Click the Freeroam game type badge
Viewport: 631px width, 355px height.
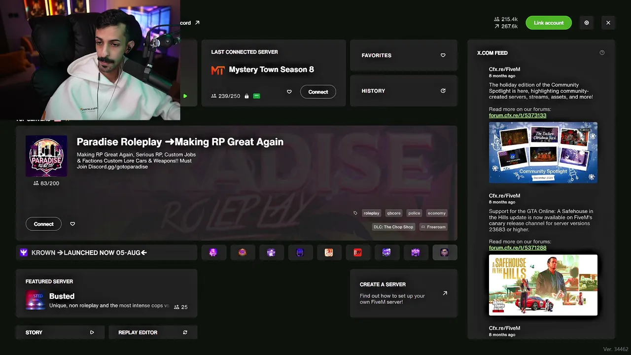[x=433, y=227]
